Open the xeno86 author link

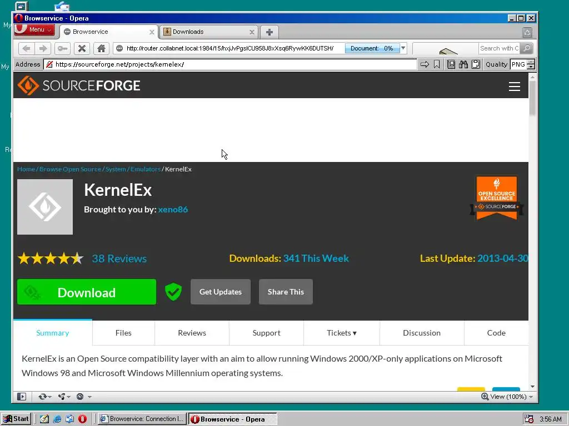173,209
